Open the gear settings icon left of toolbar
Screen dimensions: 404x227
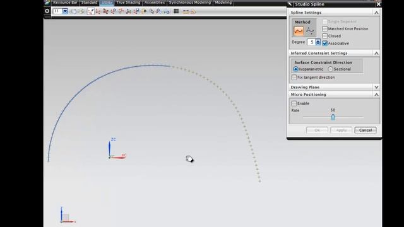tap(47, 11)
